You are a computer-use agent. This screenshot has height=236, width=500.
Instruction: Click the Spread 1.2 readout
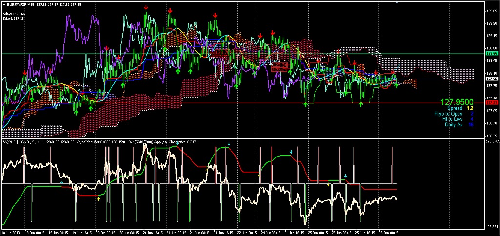coord(460,108)
